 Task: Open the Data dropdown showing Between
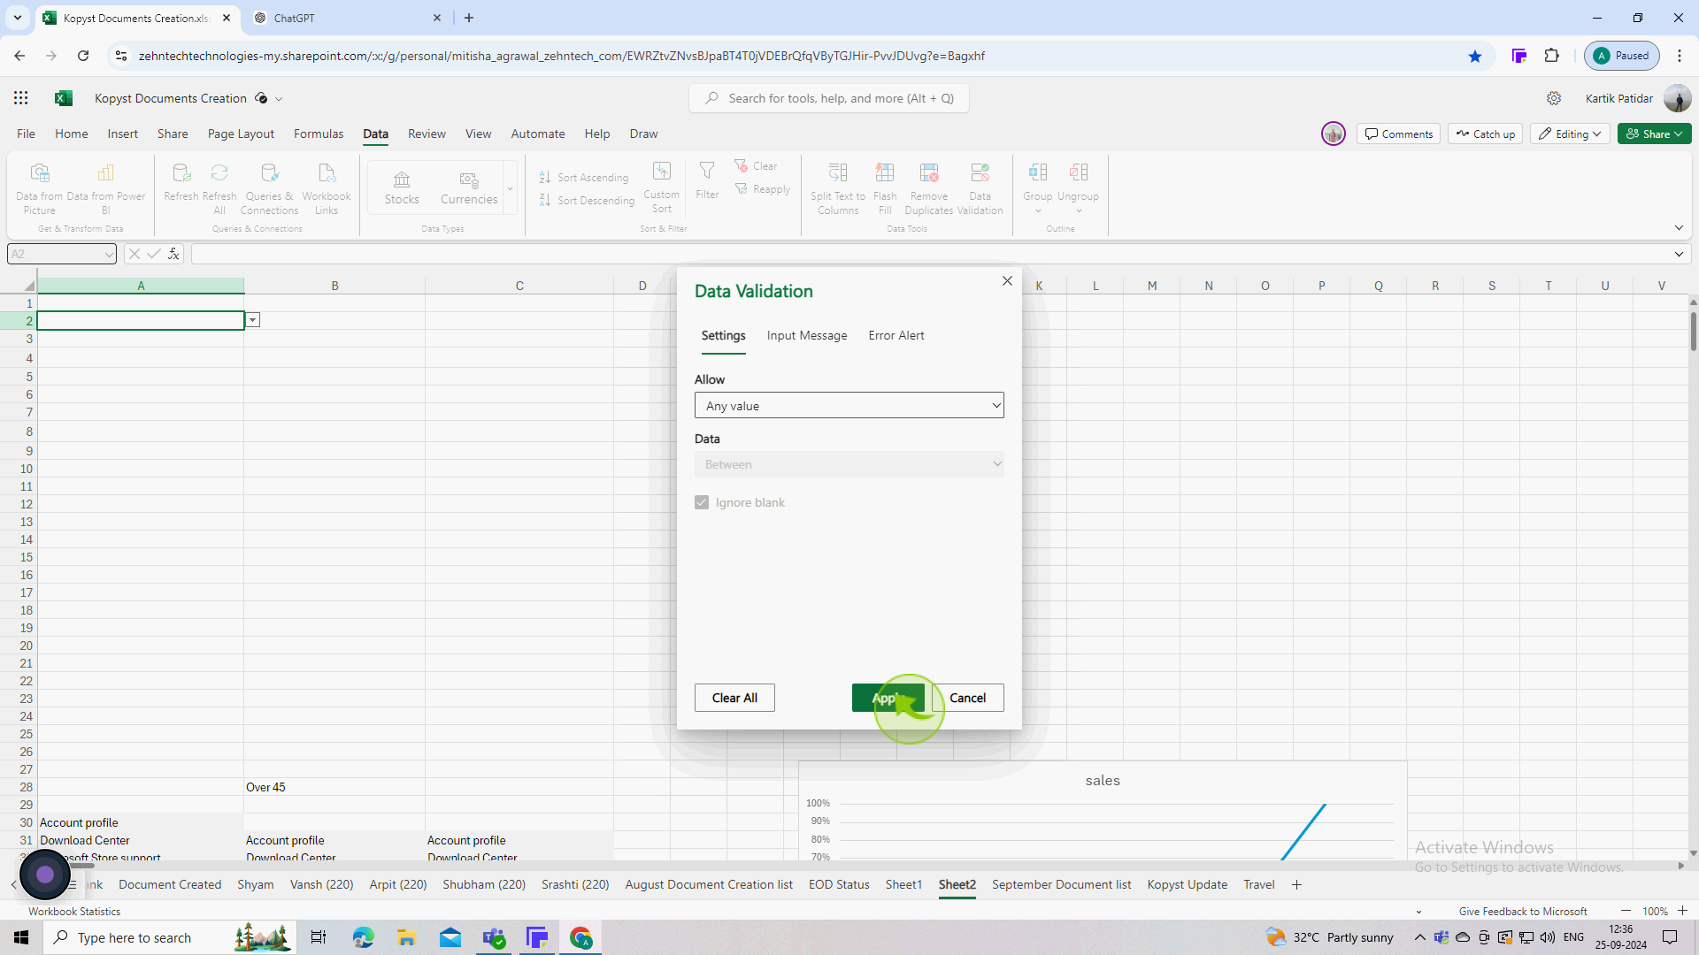(x=849, y=464)
